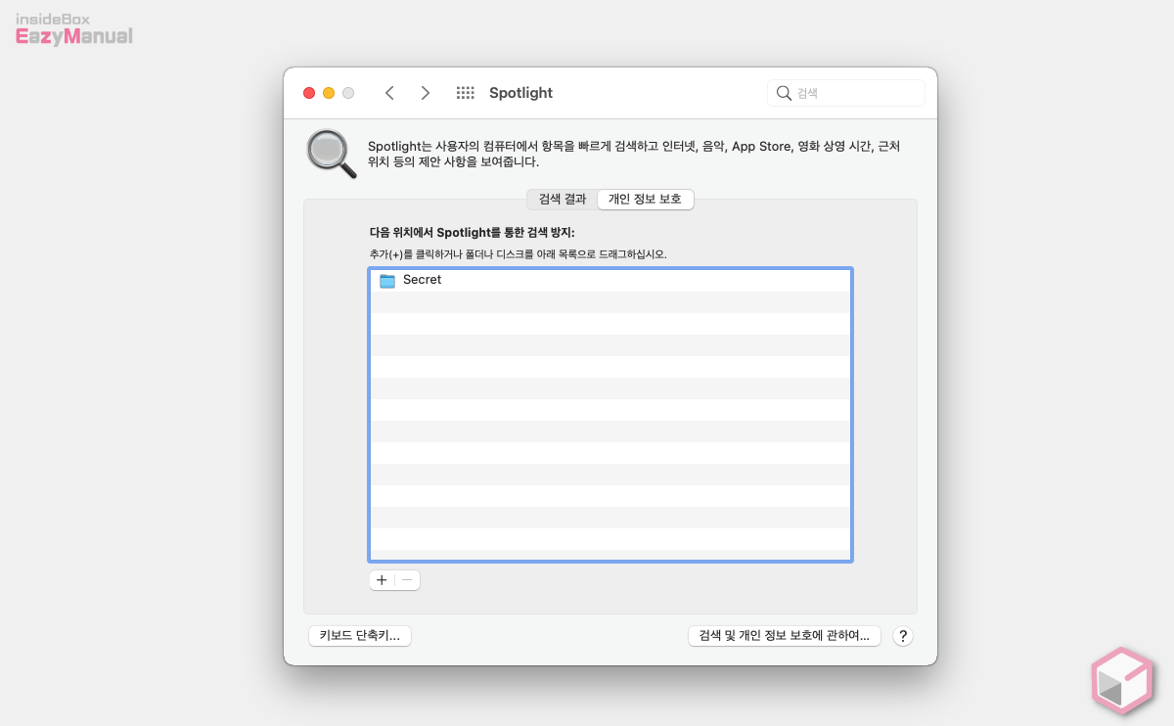Image resolution: width=1174 pixels, height=726 pixels.
Task: Go back with the left chevron
Action: (389, 93)
